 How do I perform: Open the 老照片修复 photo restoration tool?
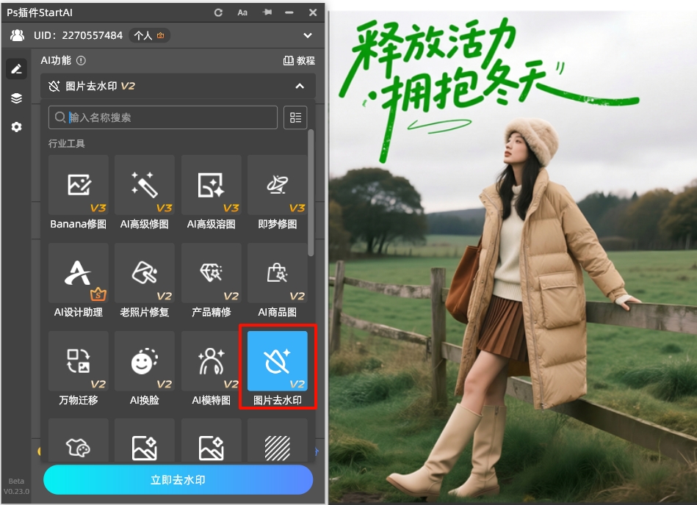(x=145, y=273)
